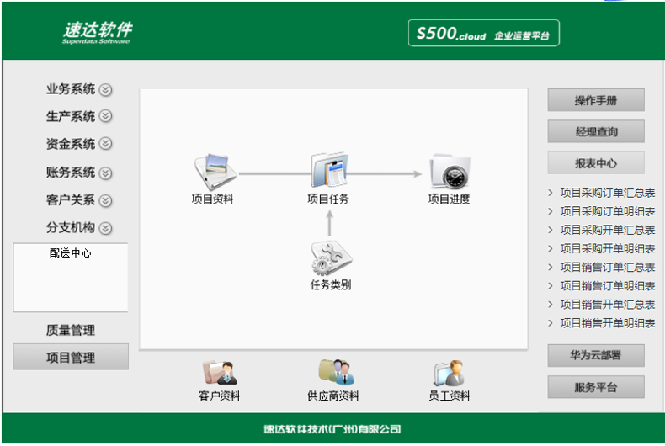
Task: Click the 经理查询 button
Action: click(x=596, y=131)
